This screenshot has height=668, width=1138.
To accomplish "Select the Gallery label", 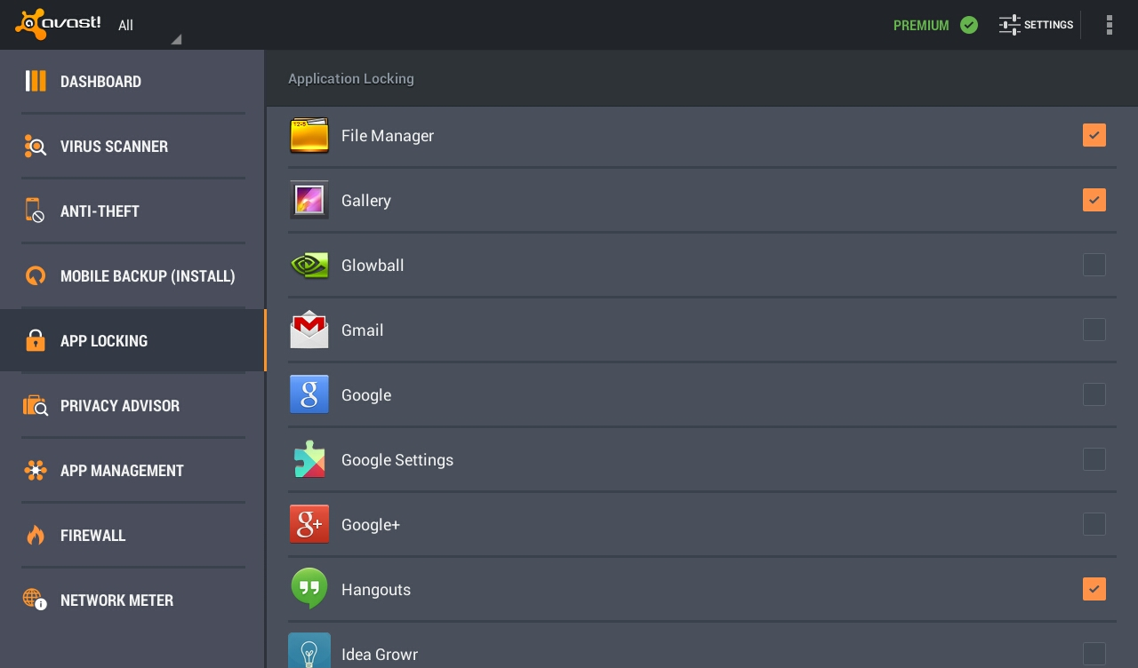I will [366, 201].
